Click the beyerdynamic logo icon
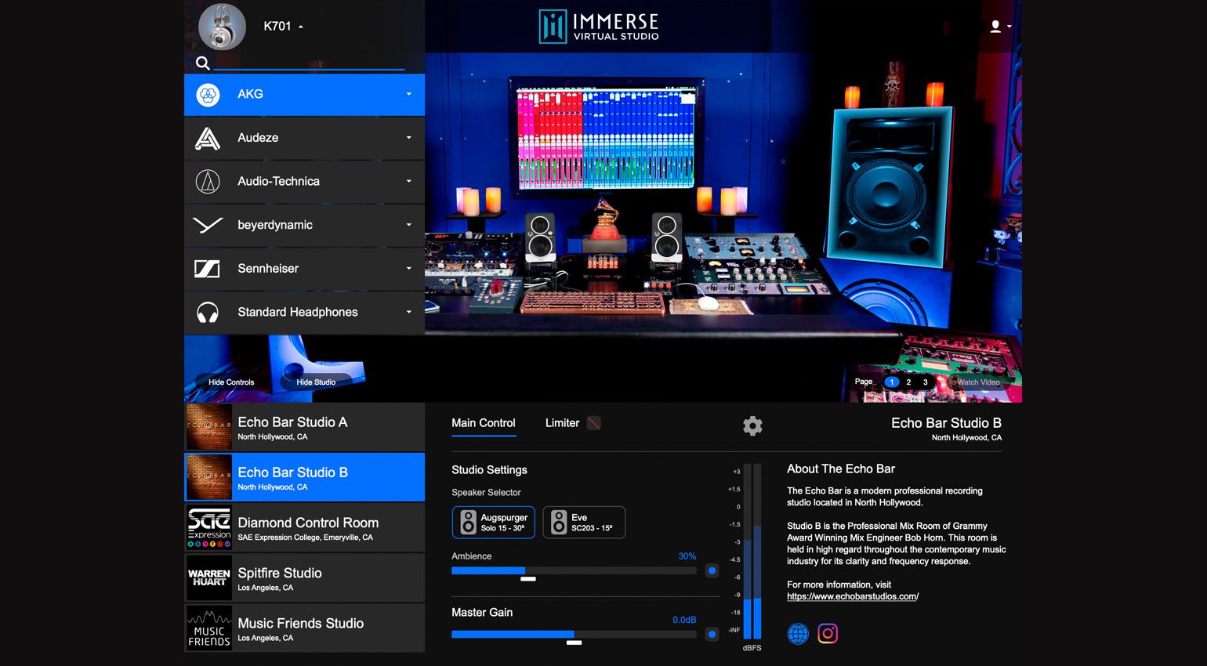The width and height of the screenshot is (1207, 666). tap(208, 226)
